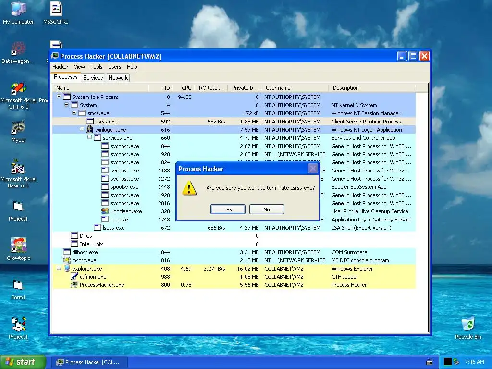
Task: Open Microsoft Visual Basic 6.0 shortcut
Action: [18, 174]
